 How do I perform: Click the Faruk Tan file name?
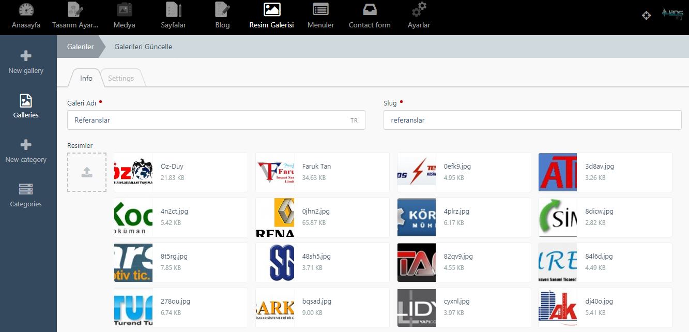[x=316, y=167]
